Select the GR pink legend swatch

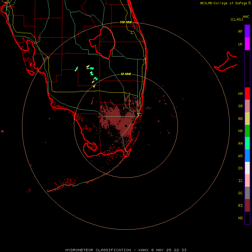pyautogui.click(x=247, y=106)
